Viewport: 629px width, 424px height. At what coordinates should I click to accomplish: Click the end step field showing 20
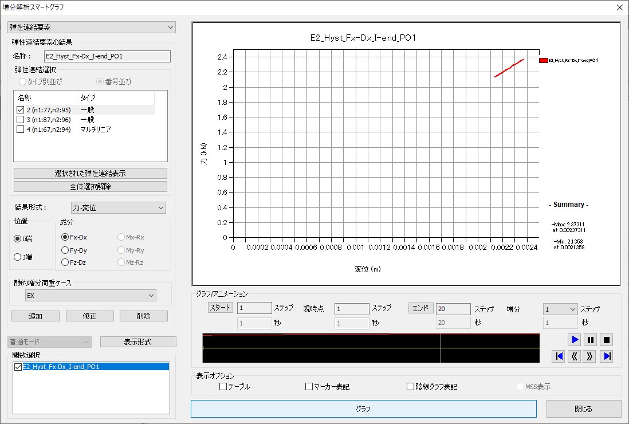[x=453, y=309]
